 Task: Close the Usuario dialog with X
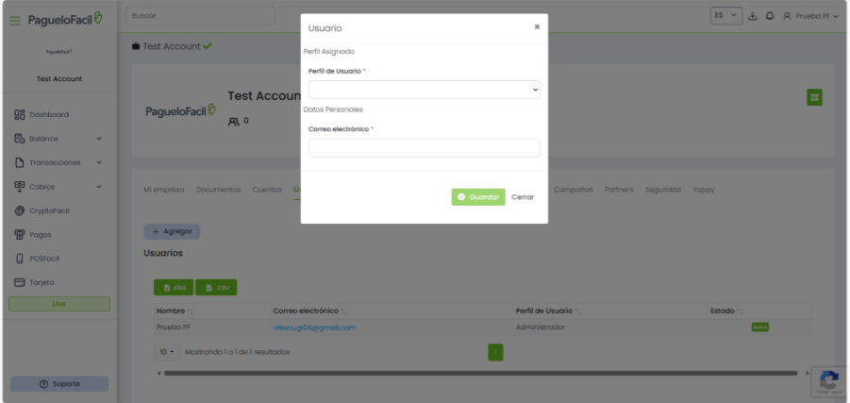(x=537, y=27)
